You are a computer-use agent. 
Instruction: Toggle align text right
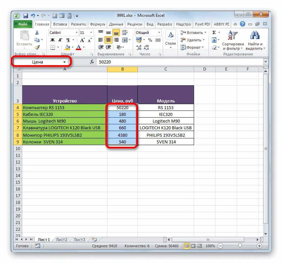click(x=116, y=40)
